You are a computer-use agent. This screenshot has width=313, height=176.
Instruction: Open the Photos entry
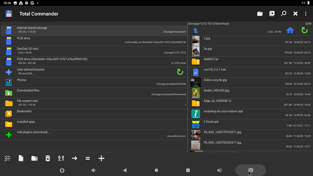(x=94, y=83)
